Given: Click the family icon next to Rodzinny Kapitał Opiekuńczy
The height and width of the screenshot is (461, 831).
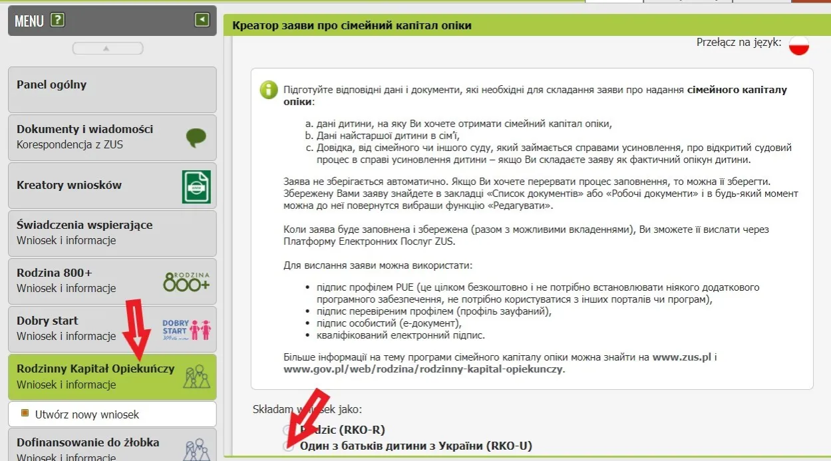Looking at the screenshot, I should [x=195, y=374].
